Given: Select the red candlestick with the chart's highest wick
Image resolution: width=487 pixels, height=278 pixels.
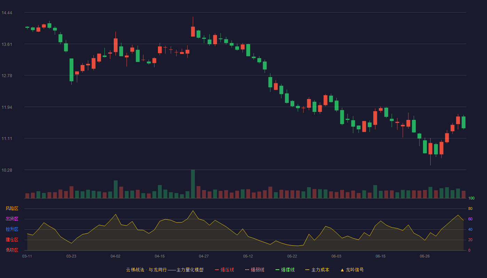Looking at the screenshot, I should pyautogui.click(x=193, y=31).
